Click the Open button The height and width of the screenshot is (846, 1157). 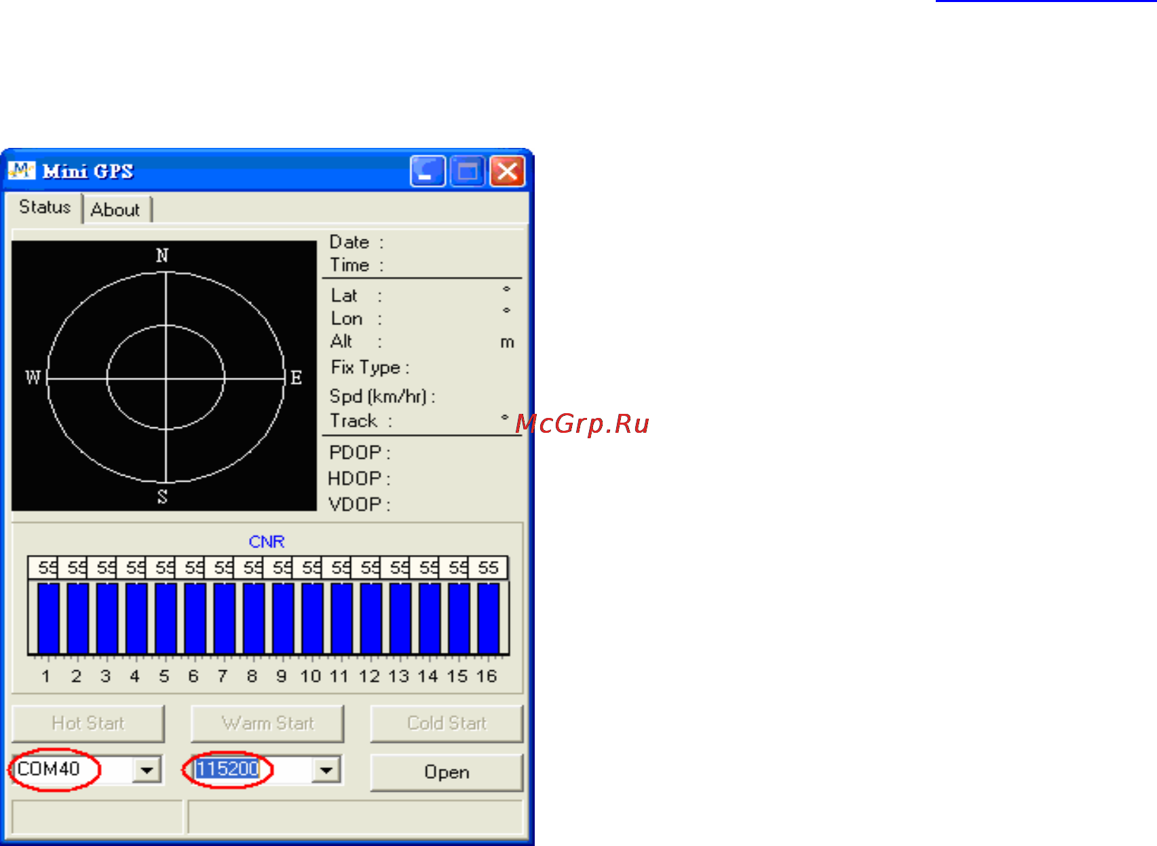point(447,772)
